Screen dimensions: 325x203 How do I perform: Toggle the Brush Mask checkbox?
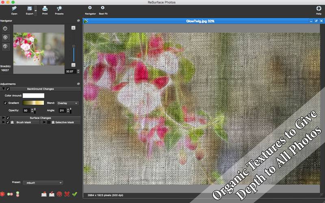tap(8, 123)
